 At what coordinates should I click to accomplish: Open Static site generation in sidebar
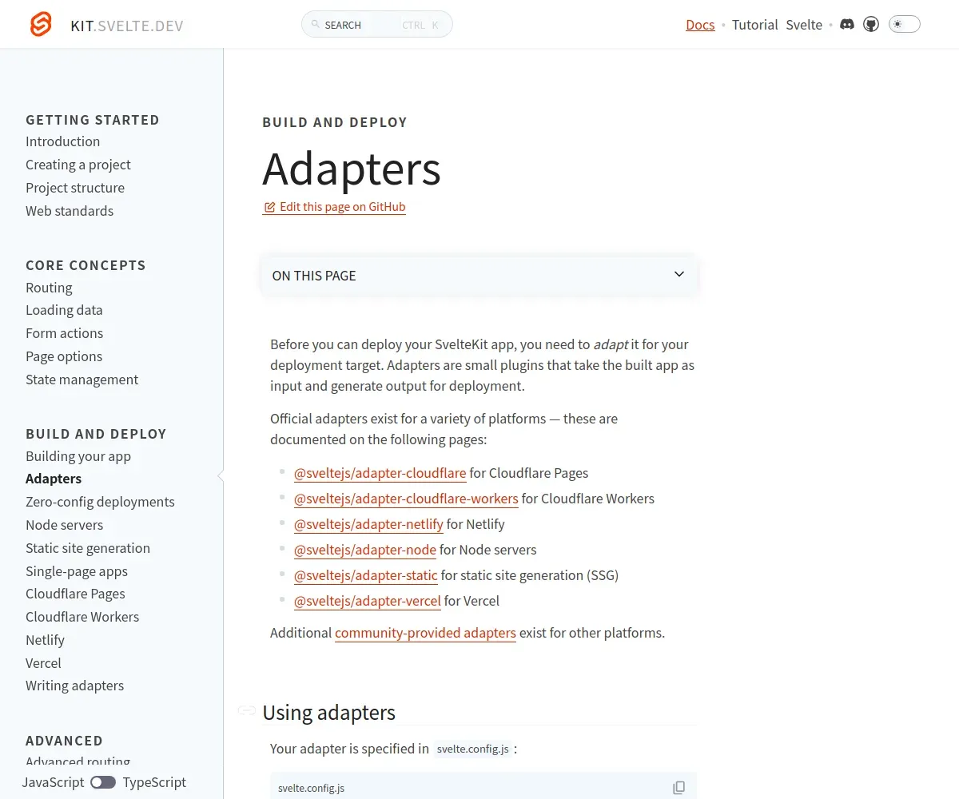tap(88, 548)
